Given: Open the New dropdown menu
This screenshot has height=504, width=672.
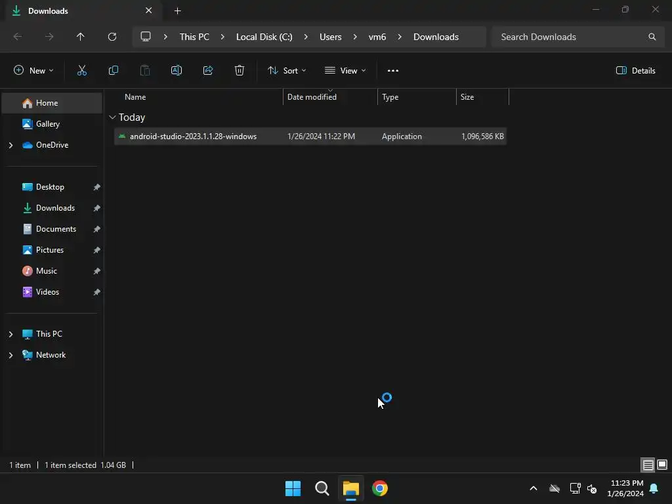Looking at the screenshot, I should (34, 71).
